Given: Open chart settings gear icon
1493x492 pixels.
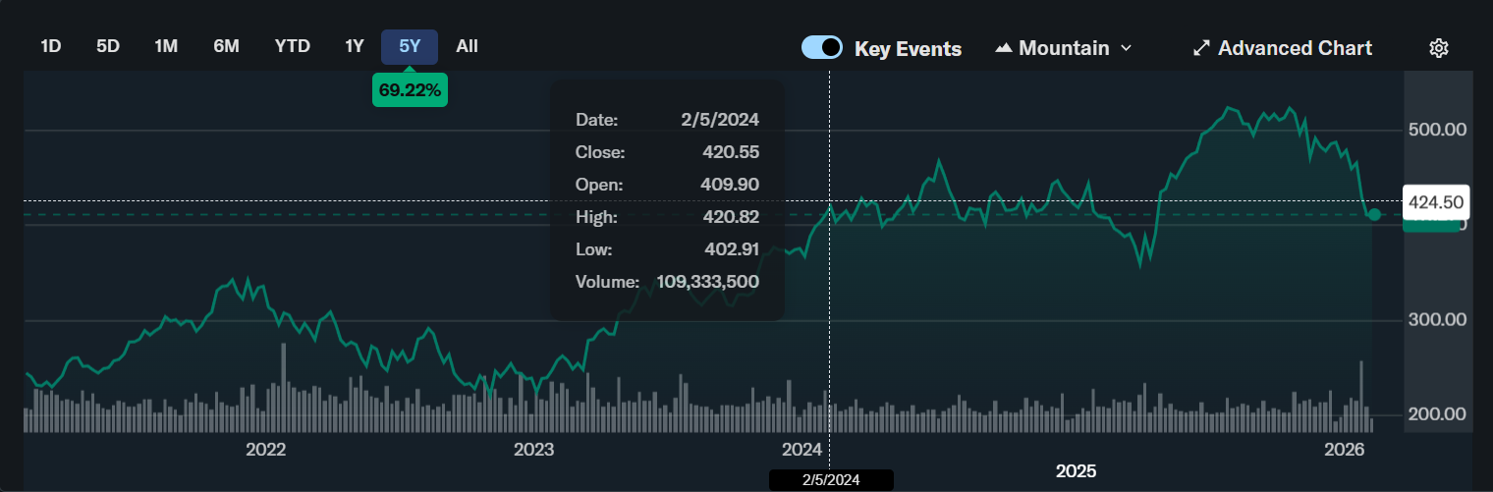Looking at the screenshot, I should click(1439, 48).
